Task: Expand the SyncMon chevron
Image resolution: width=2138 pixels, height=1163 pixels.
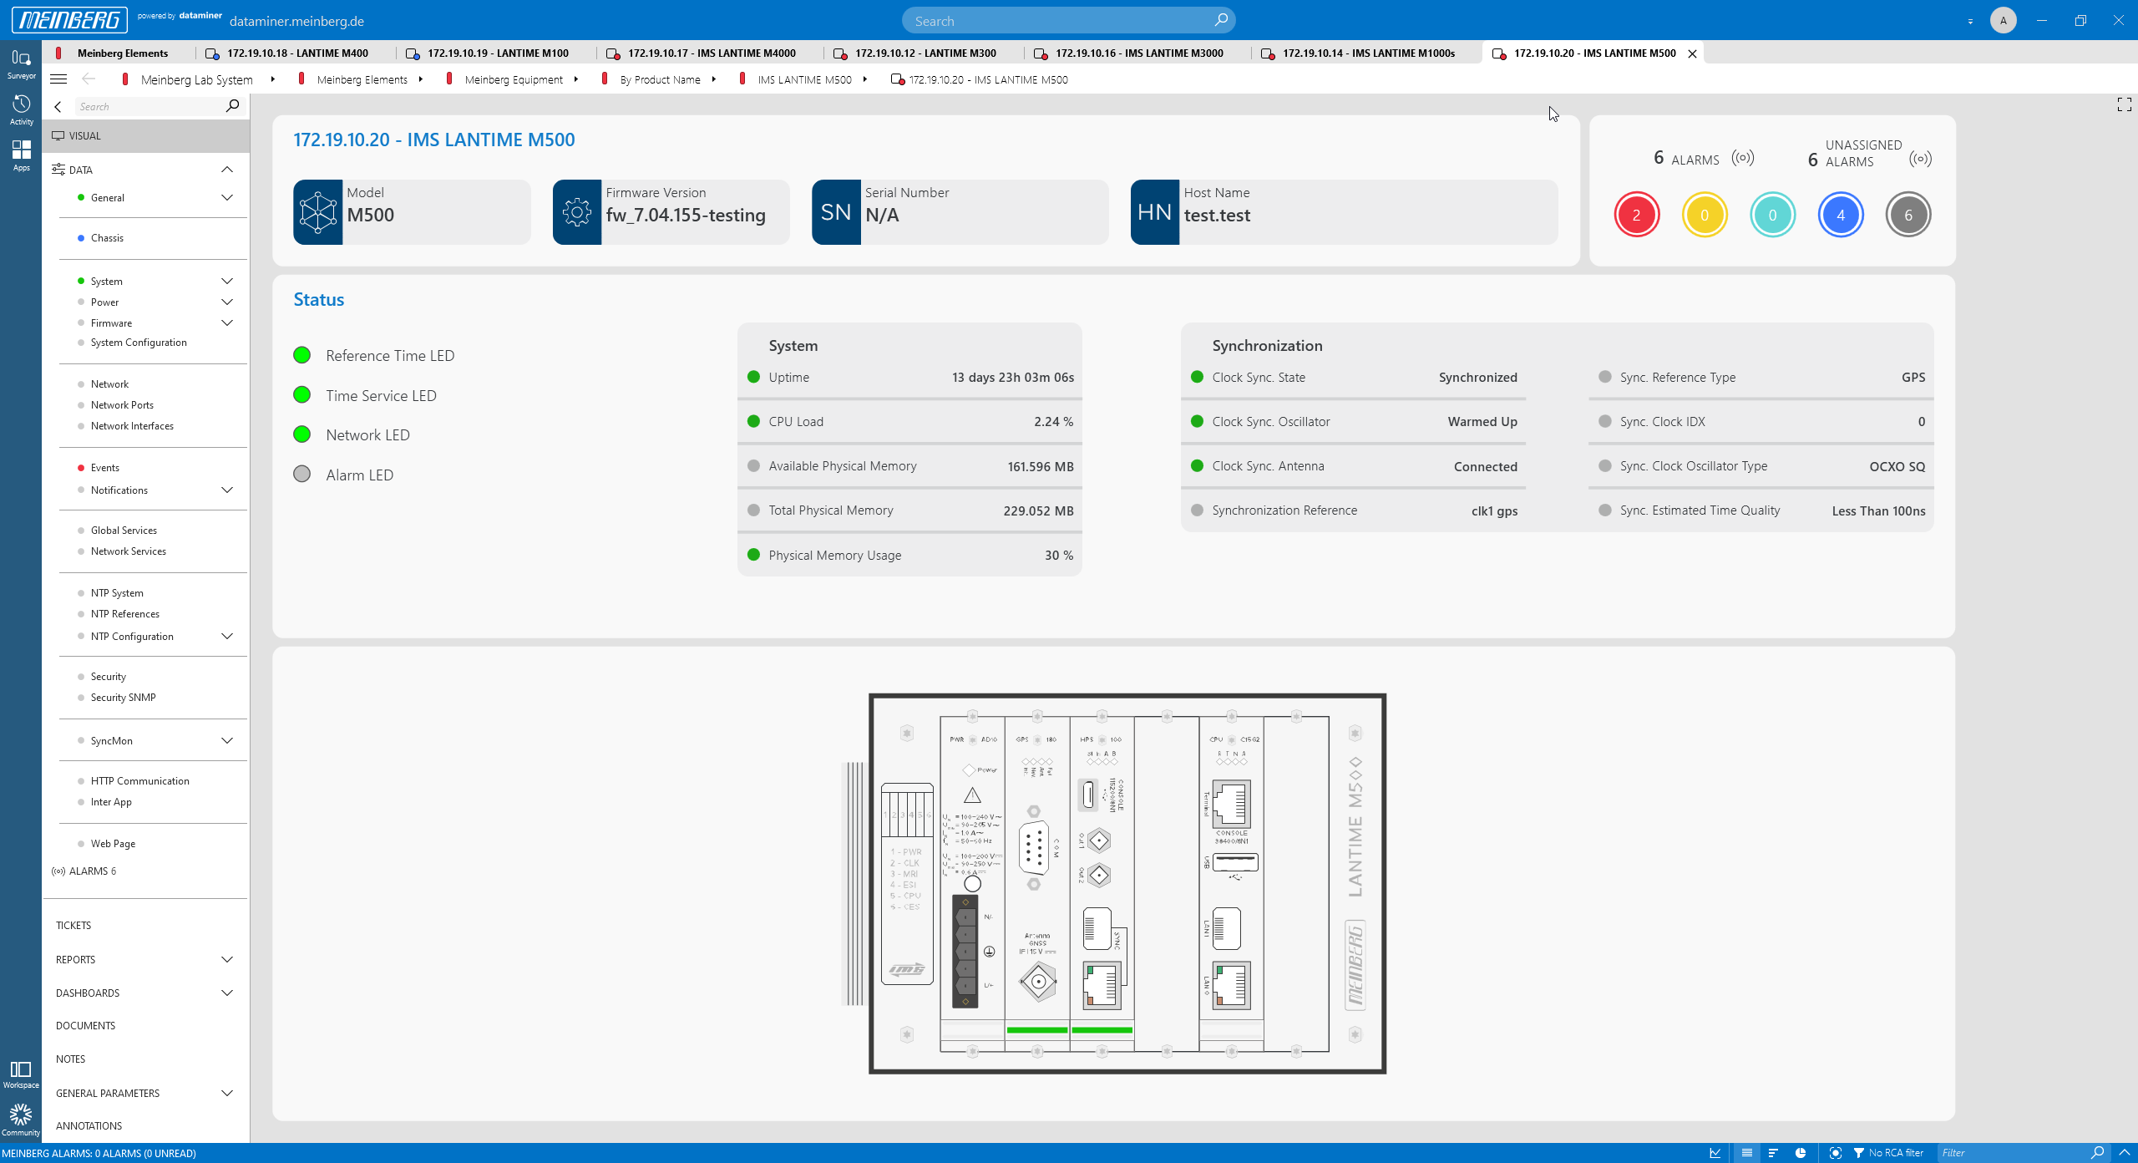Action: point(227,741)
